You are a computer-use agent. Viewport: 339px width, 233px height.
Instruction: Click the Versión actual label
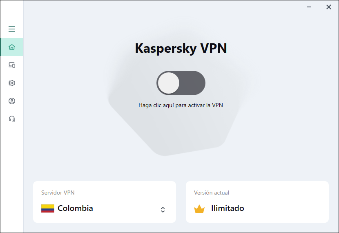(x=212, y=193)
